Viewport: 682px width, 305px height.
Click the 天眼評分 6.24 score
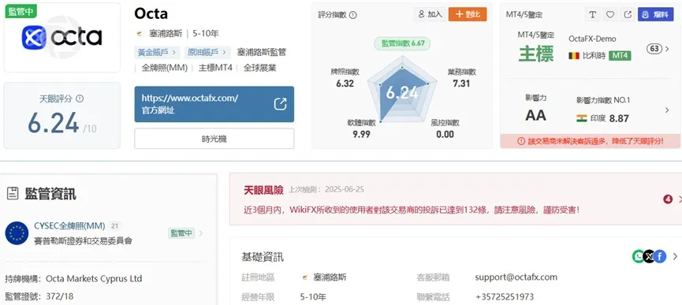point(53,123)
